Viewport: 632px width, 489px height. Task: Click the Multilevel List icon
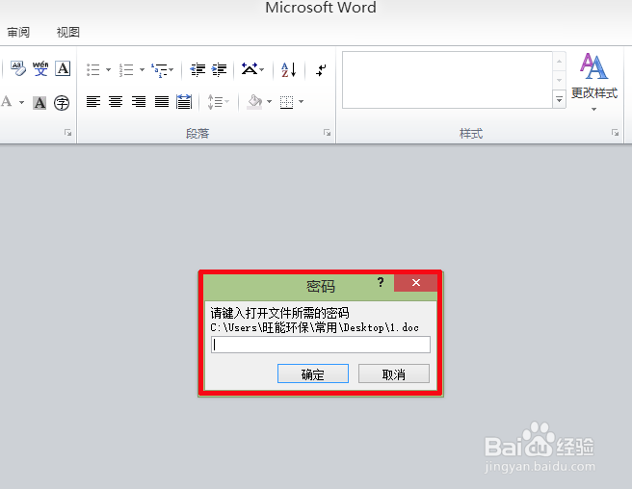coord(159,70)
